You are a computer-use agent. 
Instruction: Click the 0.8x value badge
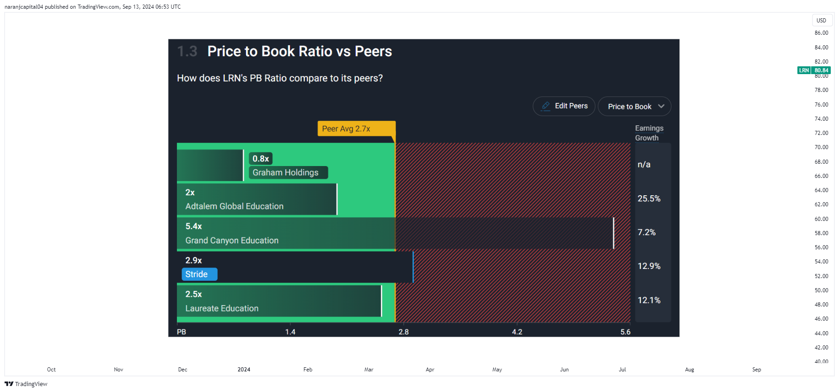261,159
